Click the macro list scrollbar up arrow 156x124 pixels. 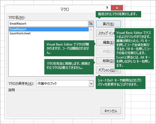pos(91,30)
